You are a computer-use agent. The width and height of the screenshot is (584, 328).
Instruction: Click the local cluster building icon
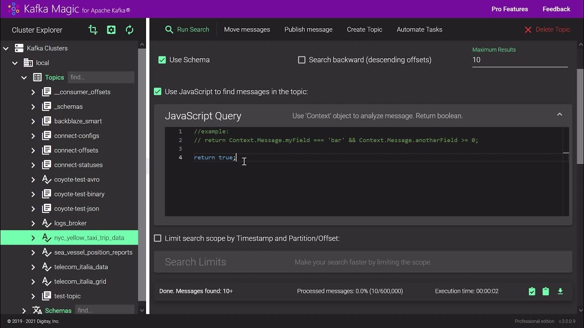tap(28, 63)
